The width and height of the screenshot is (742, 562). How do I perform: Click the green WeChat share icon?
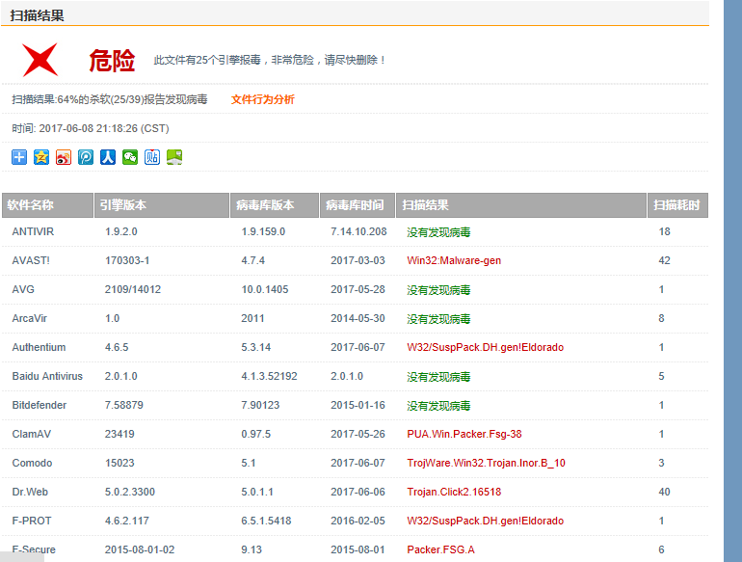130,157
